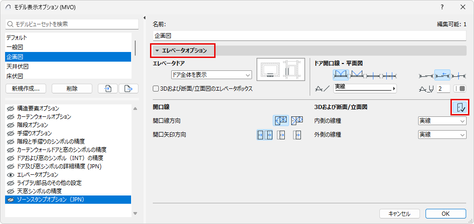This screenshot has height=224, width=474.
Task: Select 床伏図 in the view set list
Action: 68,75
